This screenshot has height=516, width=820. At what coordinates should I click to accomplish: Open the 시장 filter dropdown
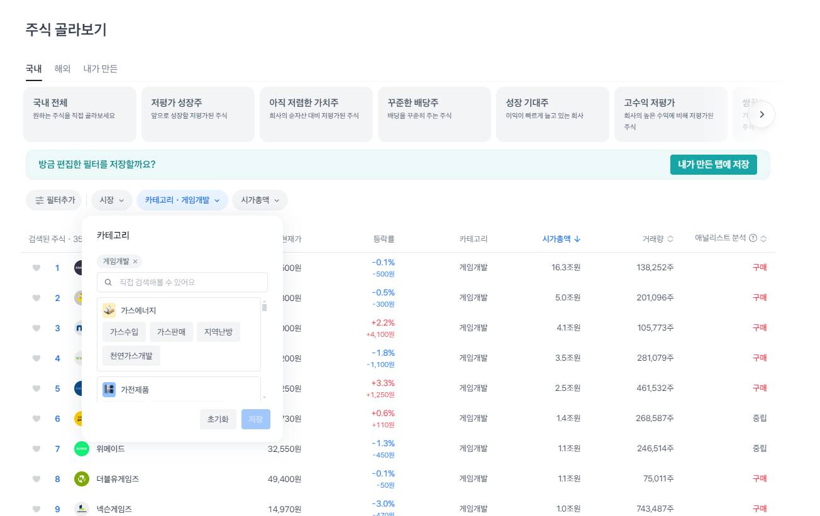111,200
